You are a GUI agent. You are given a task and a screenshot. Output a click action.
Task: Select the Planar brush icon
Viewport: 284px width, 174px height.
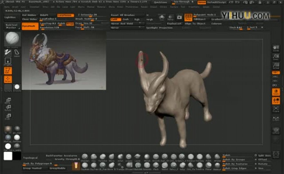click(208, 166)
